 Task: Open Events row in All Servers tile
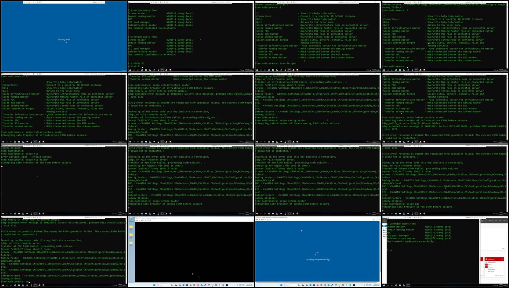tap(490, 264)
